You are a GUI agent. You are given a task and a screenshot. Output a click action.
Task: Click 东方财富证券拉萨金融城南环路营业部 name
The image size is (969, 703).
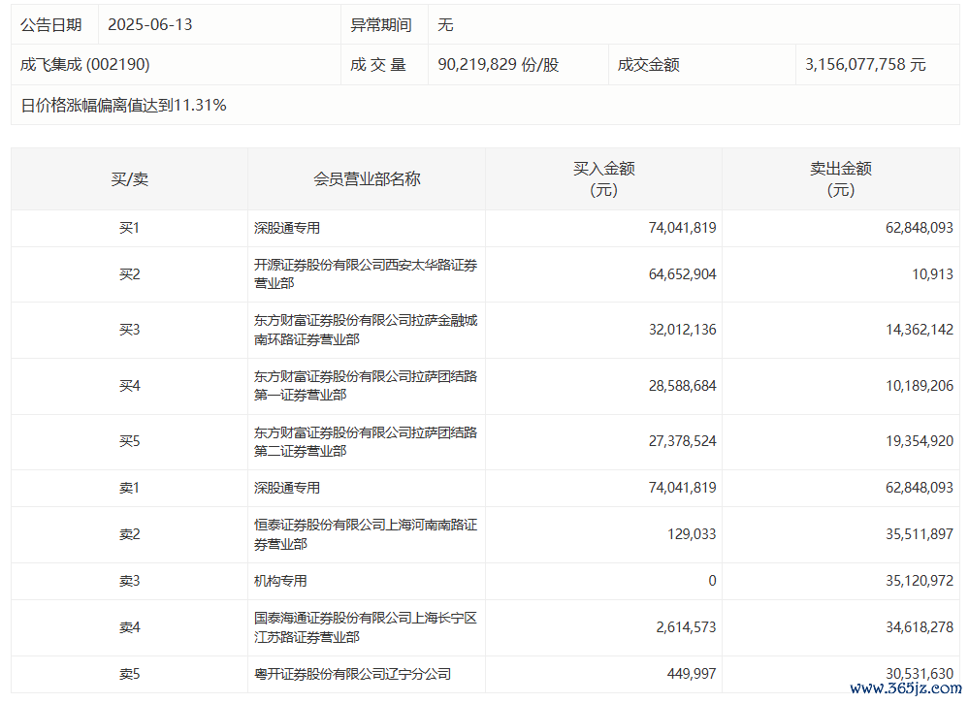click(x=366, y=330)
